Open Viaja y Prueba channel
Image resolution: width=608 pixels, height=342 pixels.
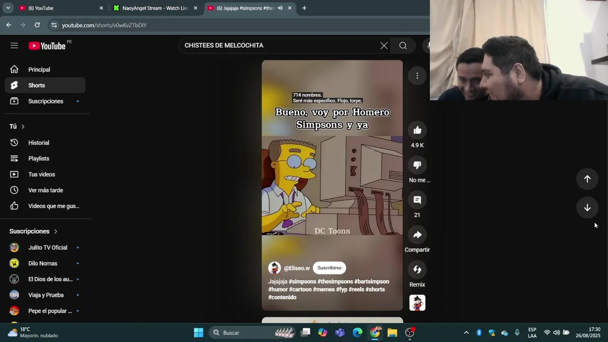[x=45, y=295]
